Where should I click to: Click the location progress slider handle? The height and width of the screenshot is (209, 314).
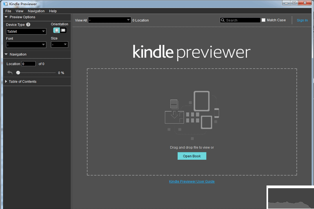pos(18,73)
